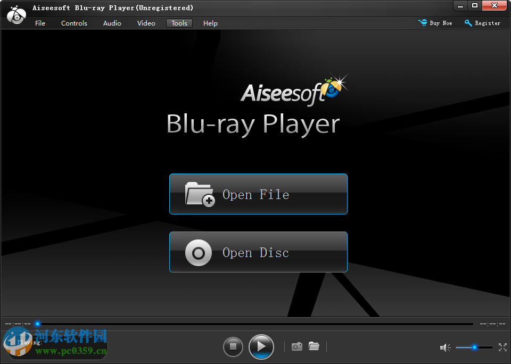Image resolution: width=511 pixels, height=364 pixels.
Task: Click the Open File button
Action: click(258, 194)
